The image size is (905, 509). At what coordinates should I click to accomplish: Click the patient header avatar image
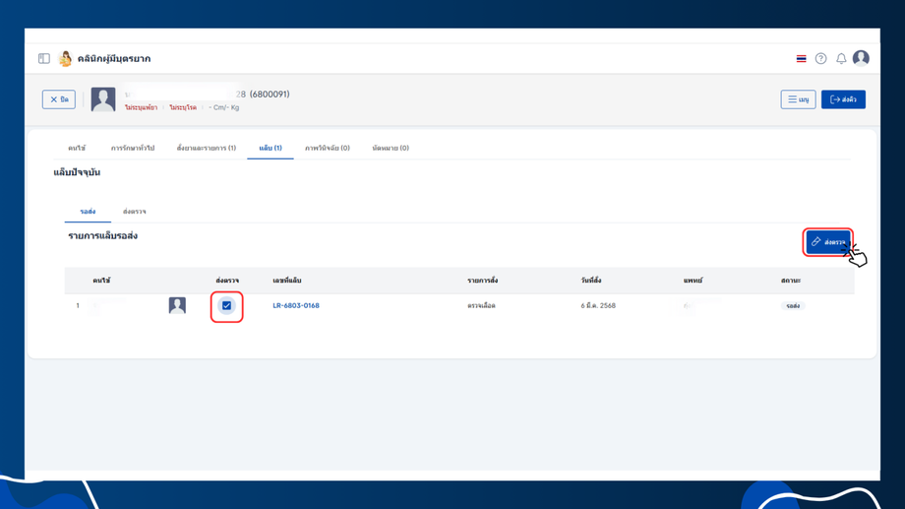pyautogui.click(x=103, y=99)
